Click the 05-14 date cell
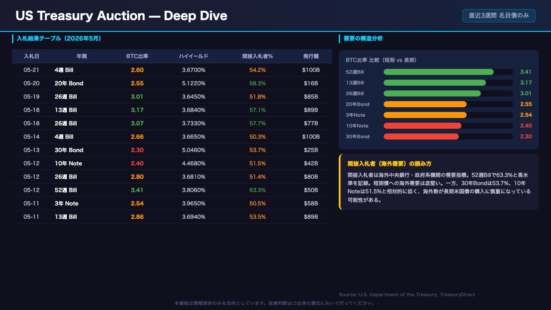Viewport: 551px width, 310px height. (31, 136)
